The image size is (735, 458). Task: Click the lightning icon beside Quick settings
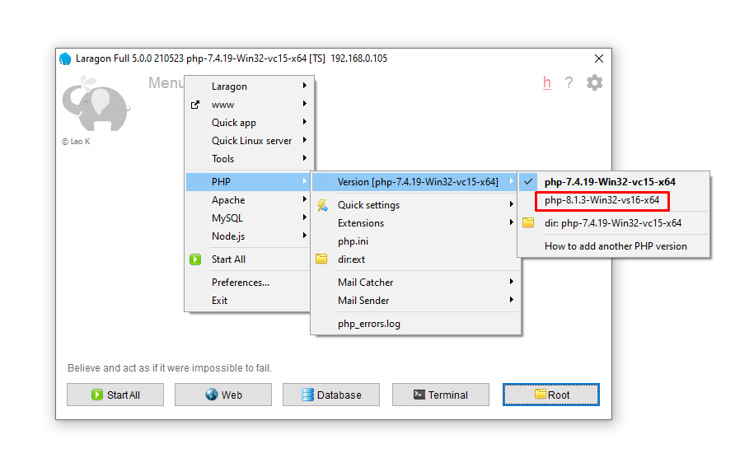[x=322, y=205]
